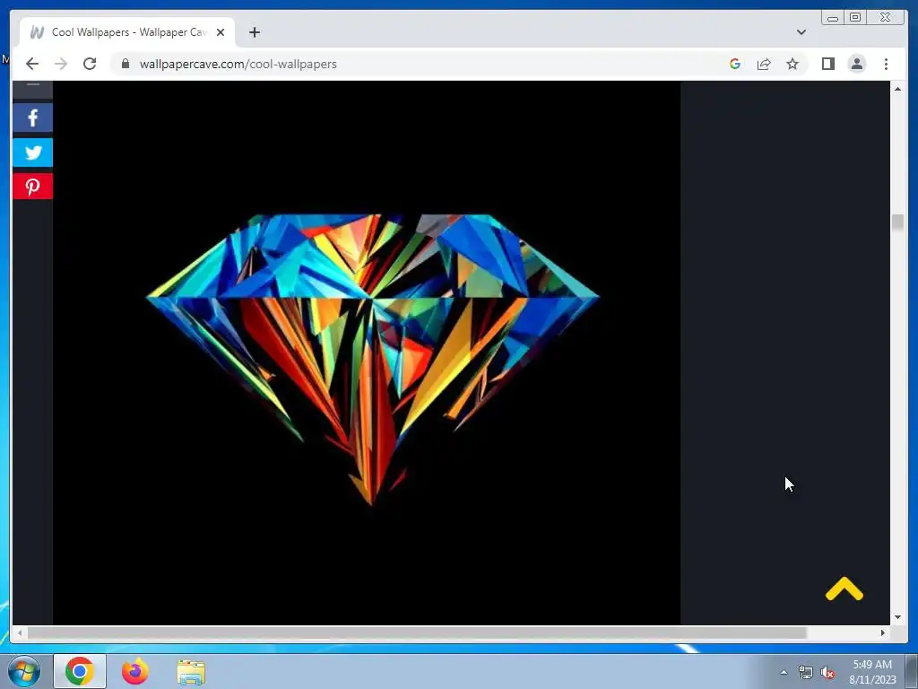
Task: Close the Cool Wallpapers tab
Action: coord(221,32)
